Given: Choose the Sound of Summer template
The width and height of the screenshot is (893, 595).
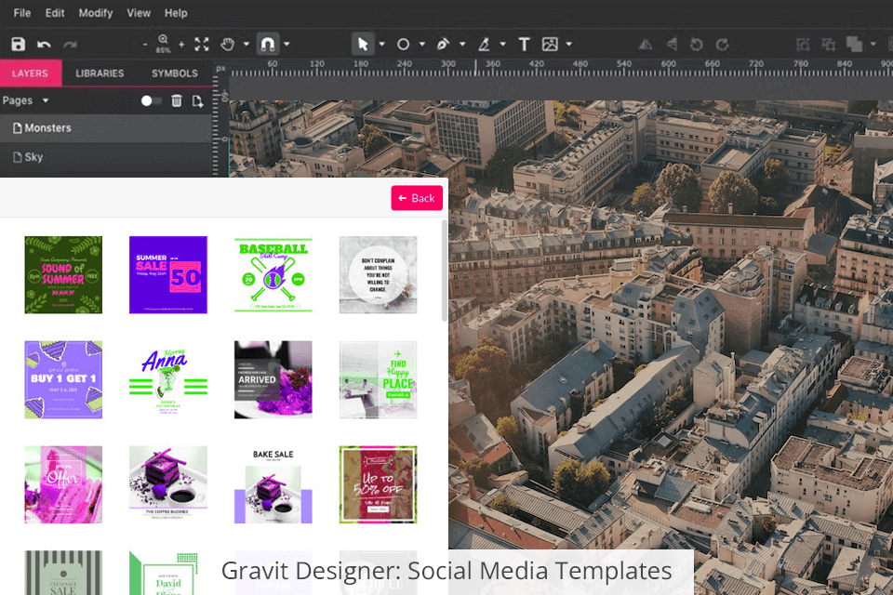Looking at the screenshot, I should (63, 275).
